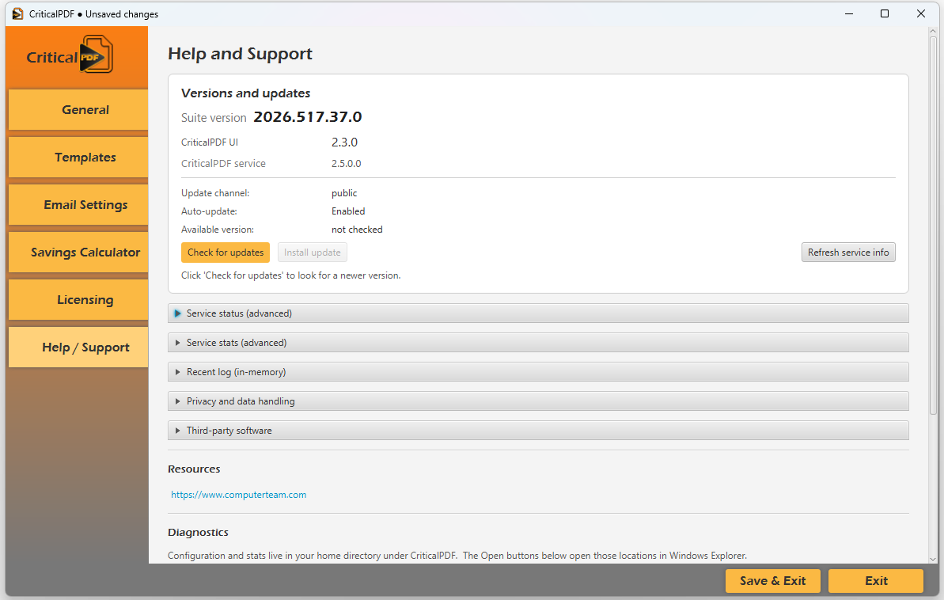Click the CriticalPDF title bar app icon
The image size is (944, 600).
point(17,13)
